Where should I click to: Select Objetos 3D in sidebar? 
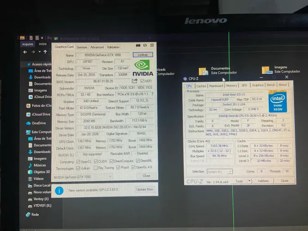tap(39, 172)
